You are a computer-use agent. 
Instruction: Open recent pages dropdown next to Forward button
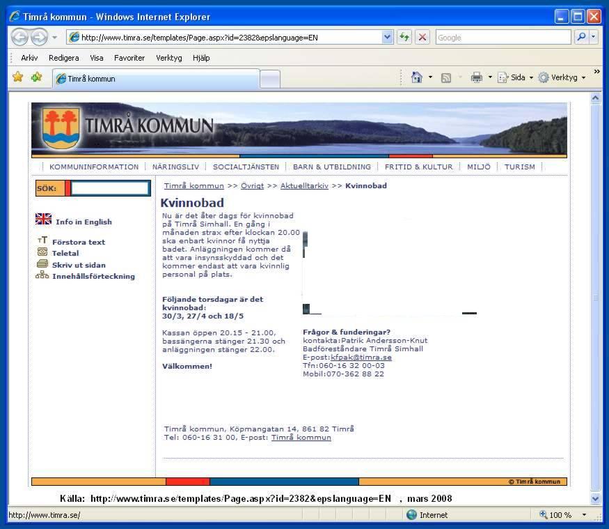click(x=54, y=38)
